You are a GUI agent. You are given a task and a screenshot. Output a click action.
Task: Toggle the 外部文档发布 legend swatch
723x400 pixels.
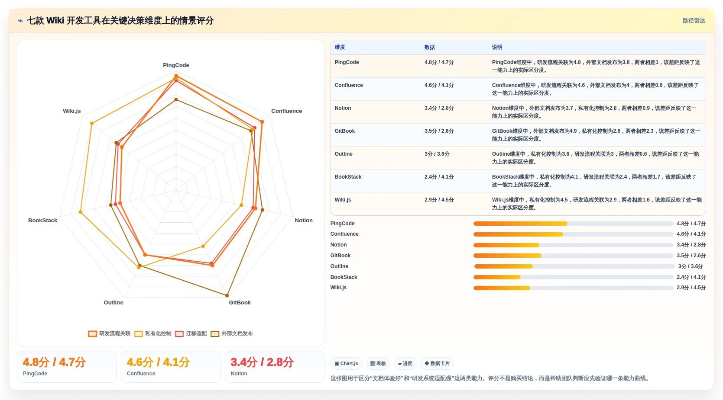click(215, 334)
